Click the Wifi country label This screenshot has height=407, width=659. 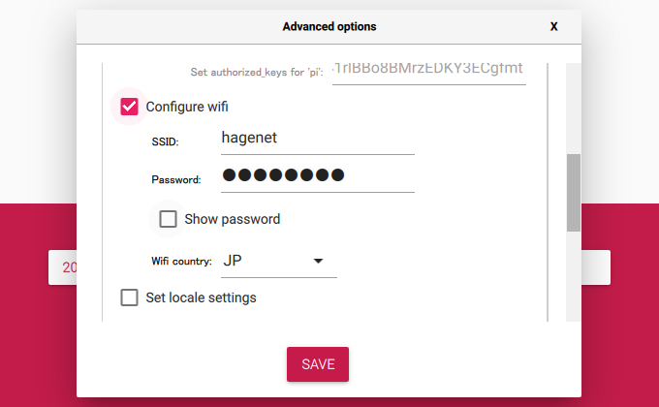click(181, 261)
